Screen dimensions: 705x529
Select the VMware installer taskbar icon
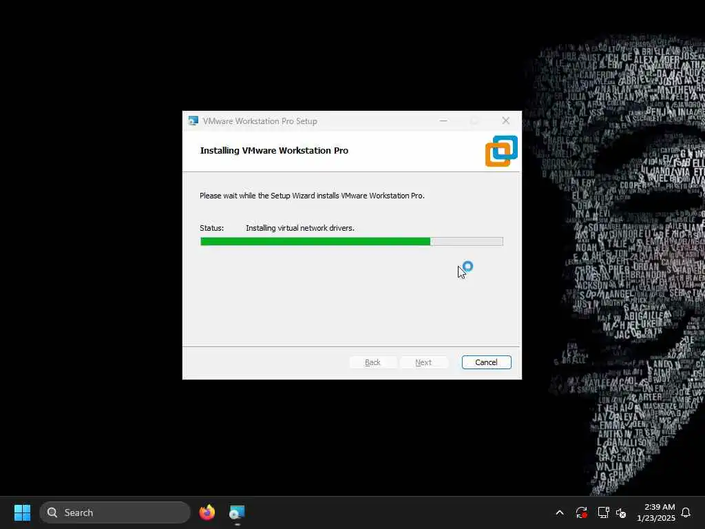(x=237, y=512)
